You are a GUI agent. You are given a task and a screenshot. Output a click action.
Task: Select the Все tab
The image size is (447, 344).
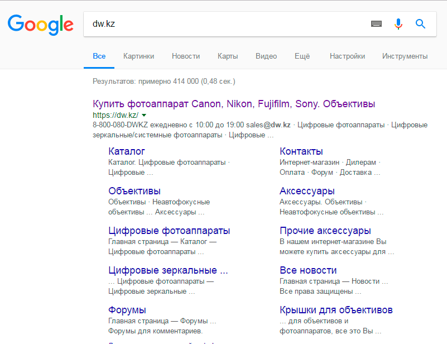coord(99,56)
